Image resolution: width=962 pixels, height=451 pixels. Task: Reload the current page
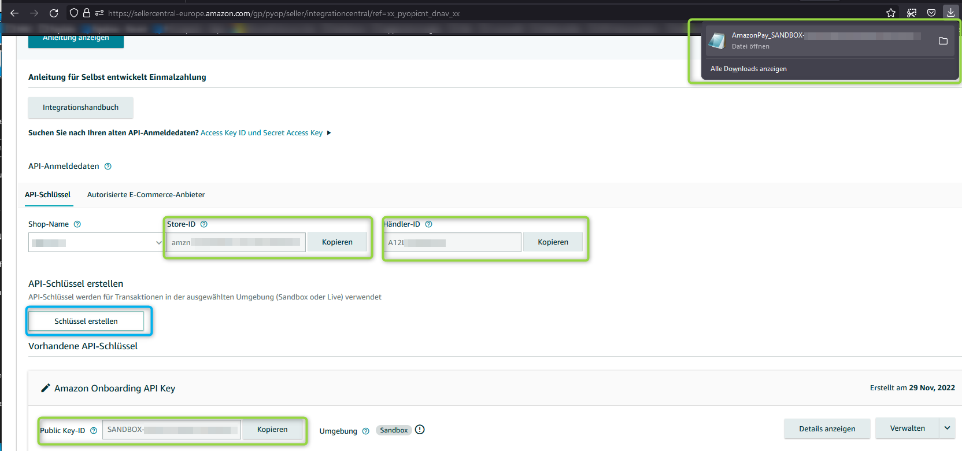54,13
